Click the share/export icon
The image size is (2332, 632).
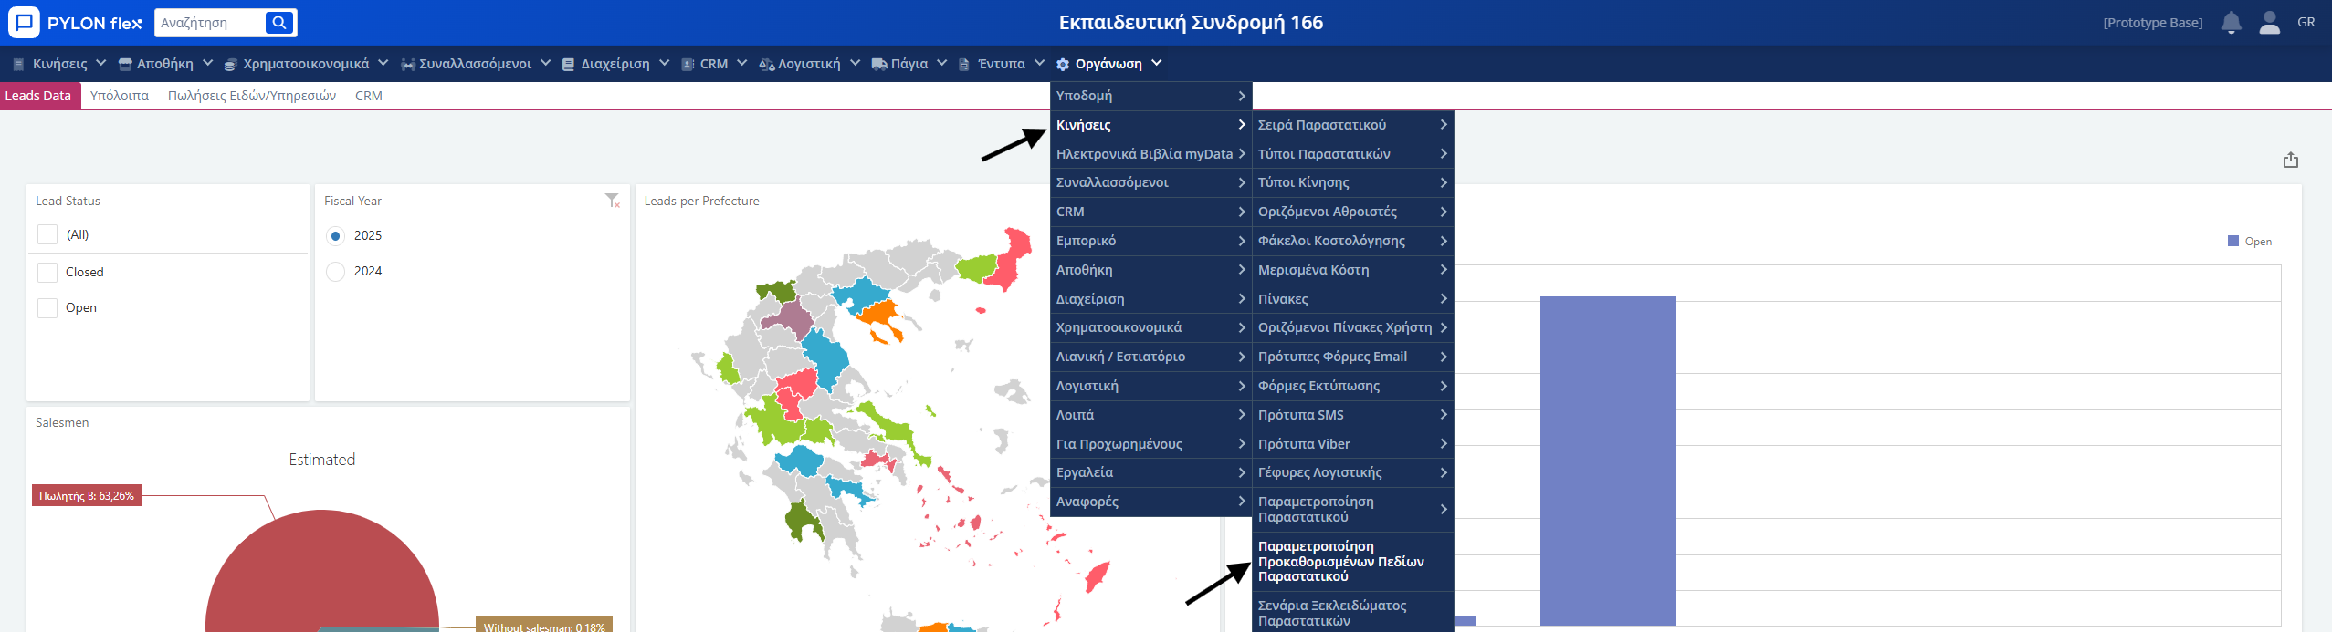(x=2290, y=160)
